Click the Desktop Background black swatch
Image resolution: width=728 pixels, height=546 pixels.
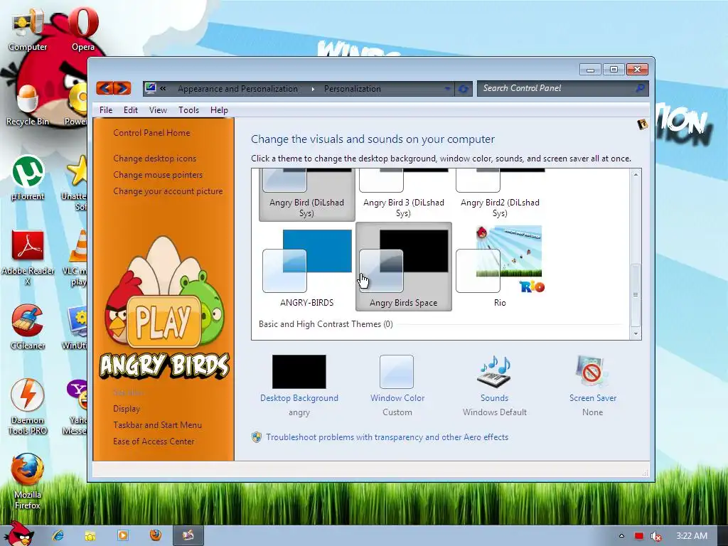pos(299,372)
